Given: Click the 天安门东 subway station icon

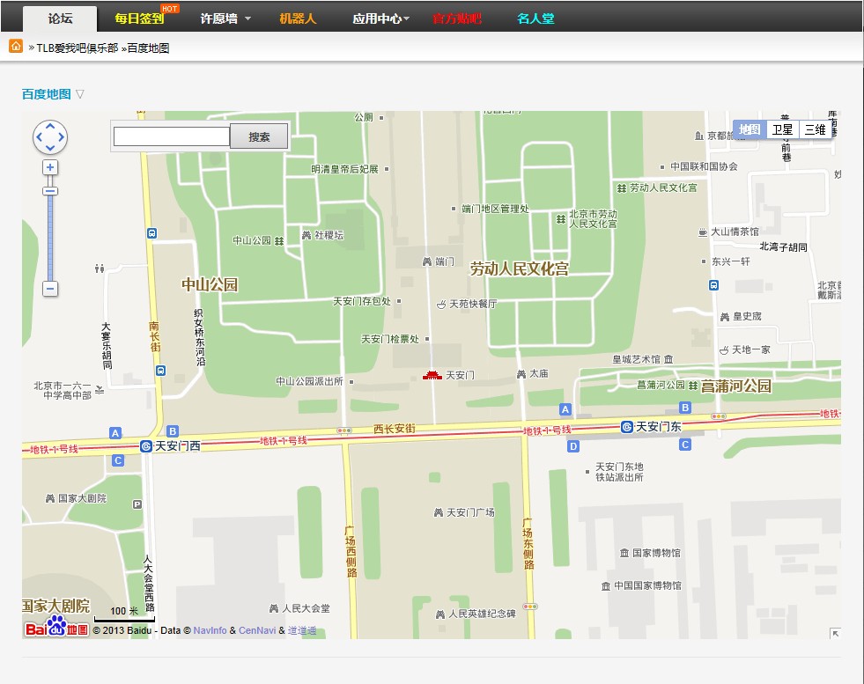Looking at the screenshot, I should [626, 427].
